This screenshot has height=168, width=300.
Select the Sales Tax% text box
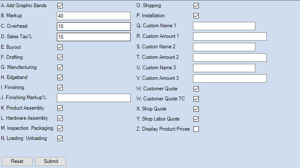point(94,37)
